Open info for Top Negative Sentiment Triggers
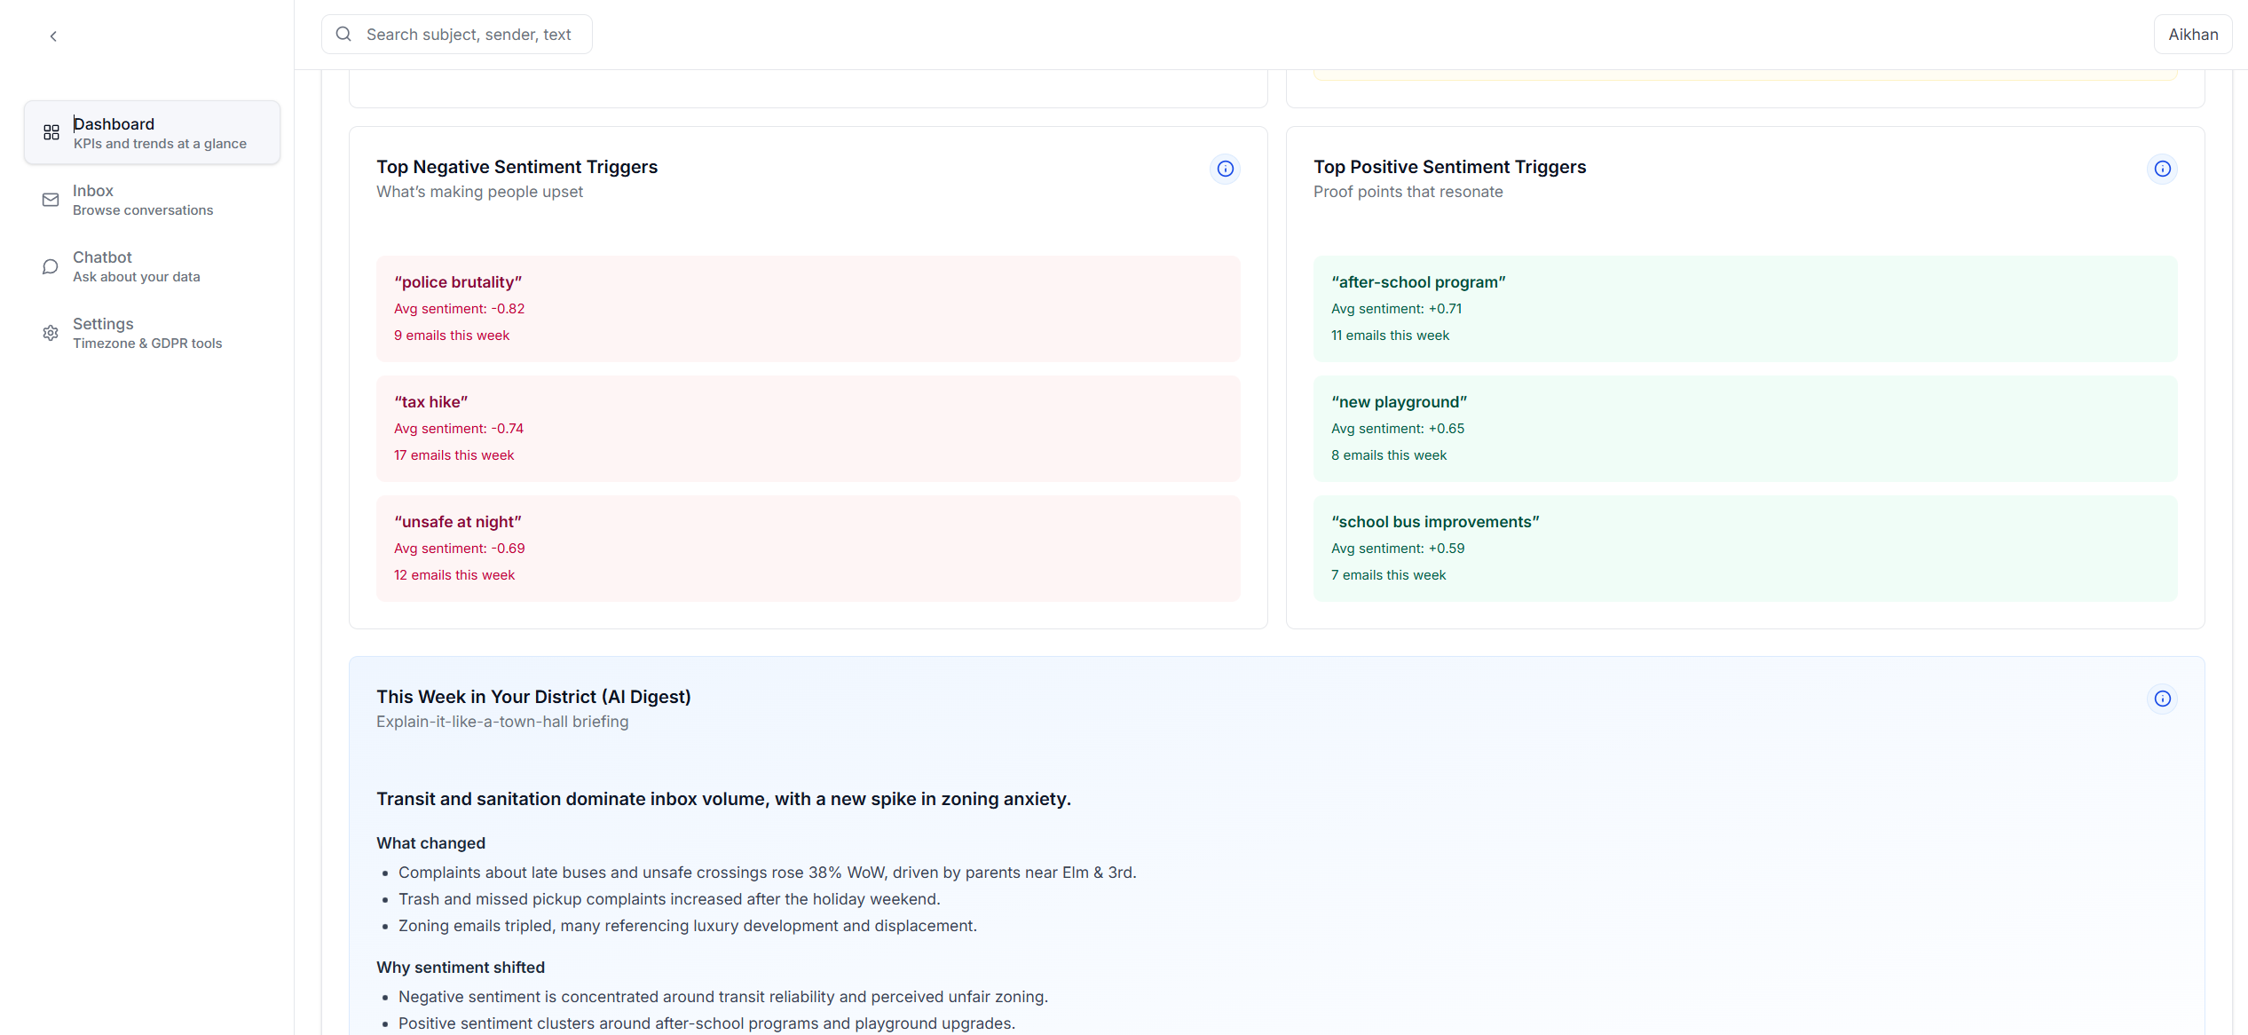Image resolution: width=2248 pixels, height=1035 pixels. pos(1225,169)
